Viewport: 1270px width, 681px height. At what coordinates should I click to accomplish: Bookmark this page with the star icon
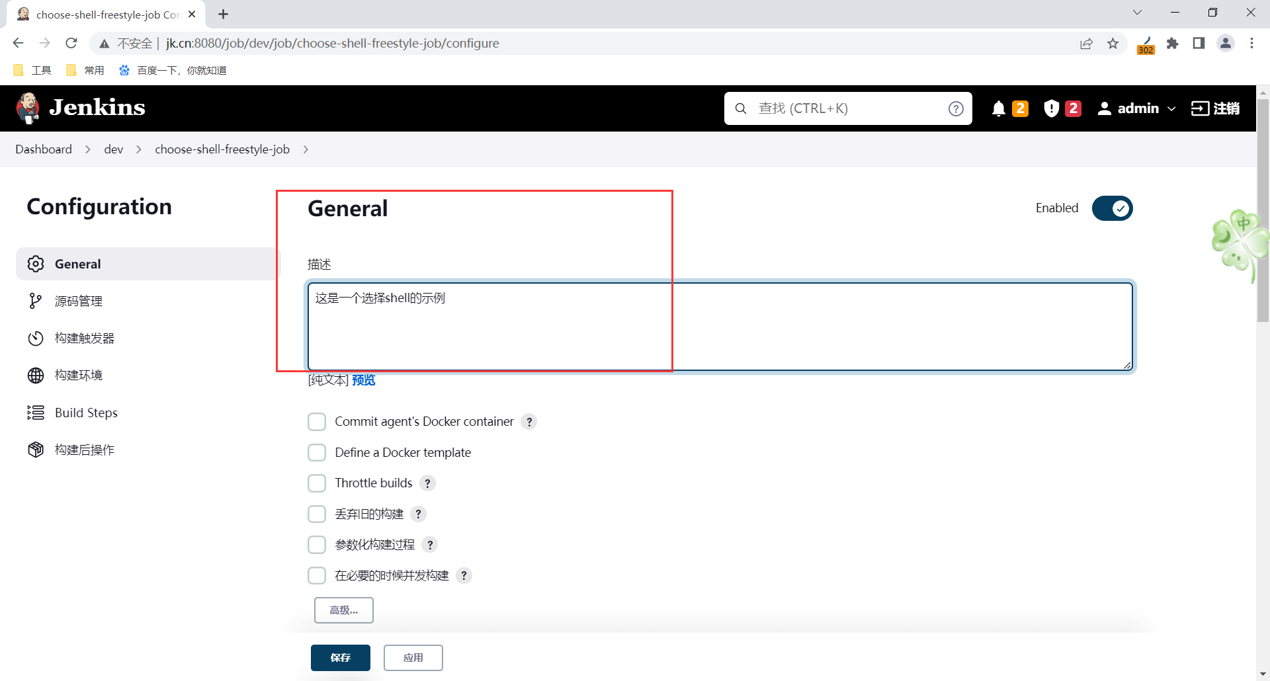click(x=1113, y=43)
